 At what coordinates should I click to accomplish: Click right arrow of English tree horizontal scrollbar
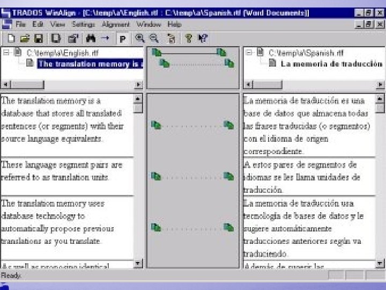tap(138, 85)
